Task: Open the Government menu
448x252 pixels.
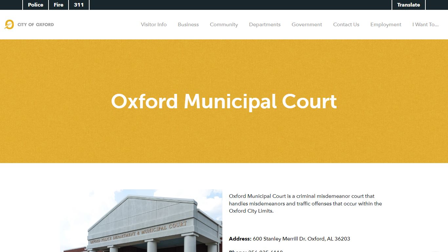Action: [307, 25]
